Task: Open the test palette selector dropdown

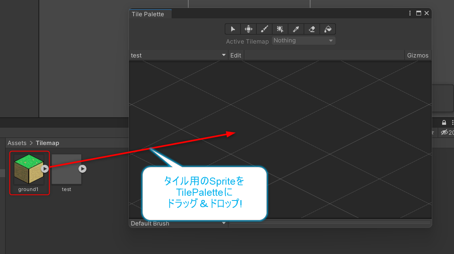Action: (178, 55)
